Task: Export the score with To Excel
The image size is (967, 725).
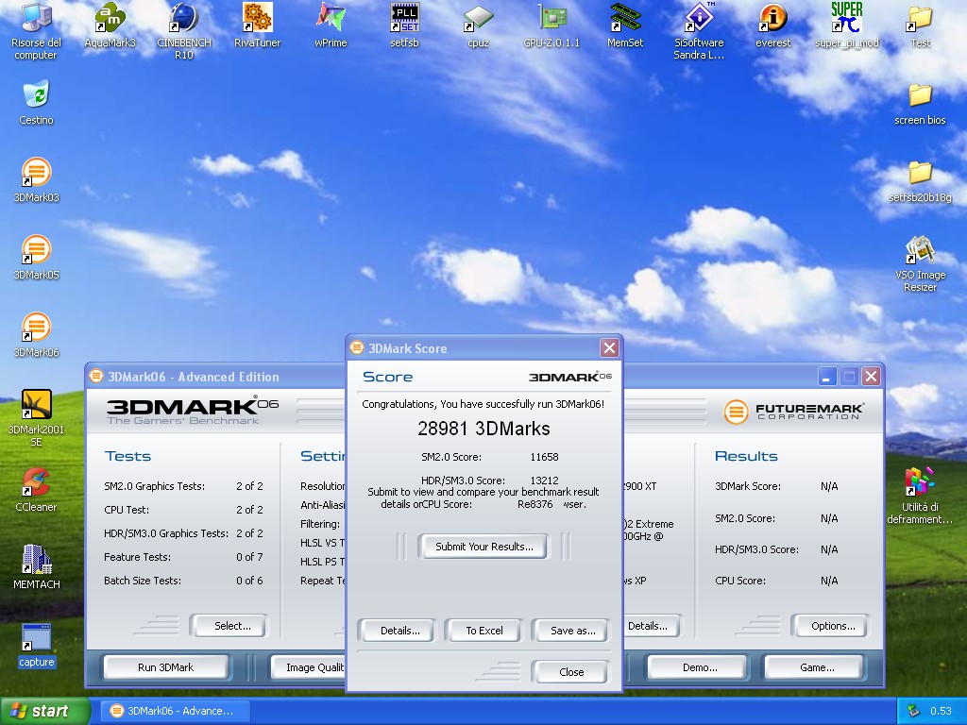Action: pyautogui.click(x=484, y=631)
